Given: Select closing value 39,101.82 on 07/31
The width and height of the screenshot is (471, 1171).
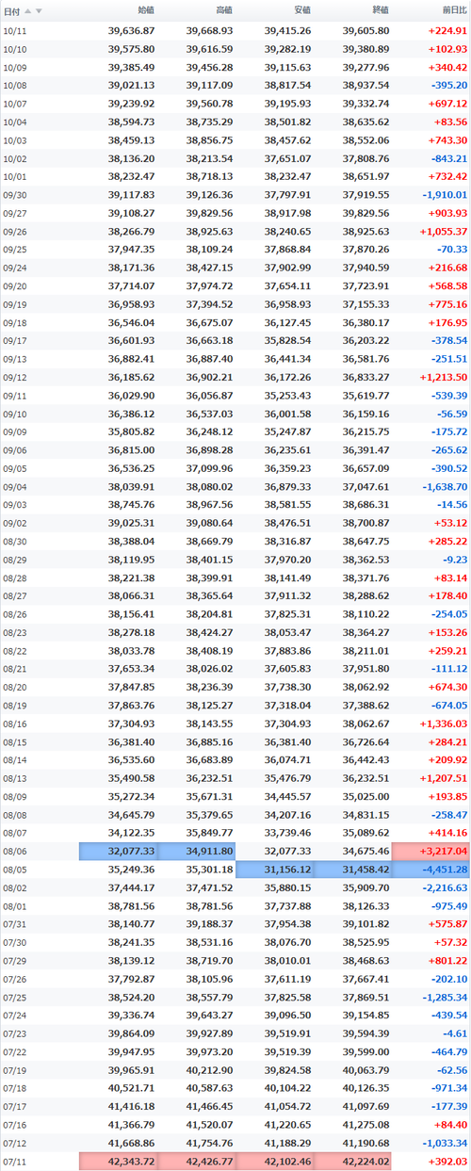Looking at the screenshot, I should (x=365, y=924).
